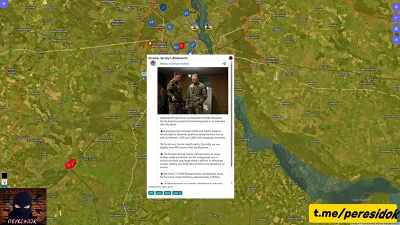Click the popup's vertical scrollbar thumb
This screenshot has width=400, height=225.
231,115
